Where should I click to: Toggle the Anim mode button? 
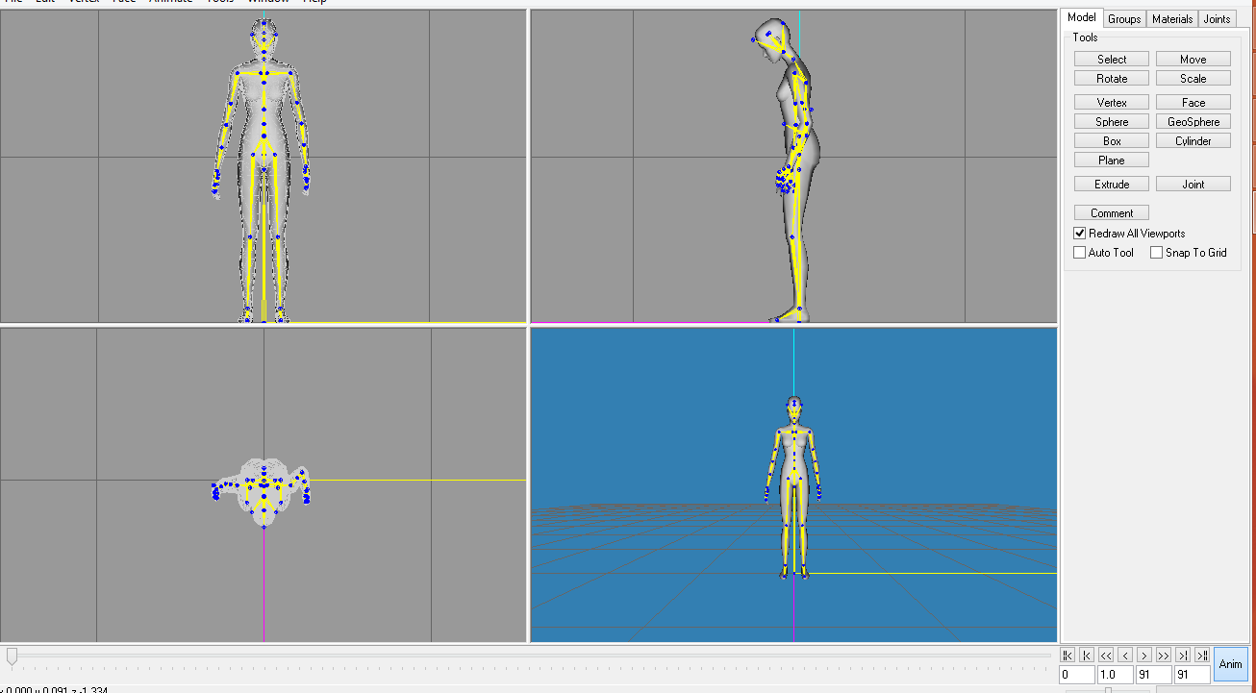1230,664
